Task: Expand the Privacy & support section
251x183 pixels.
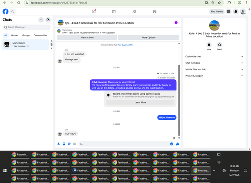Action: [x=214, y=76]
